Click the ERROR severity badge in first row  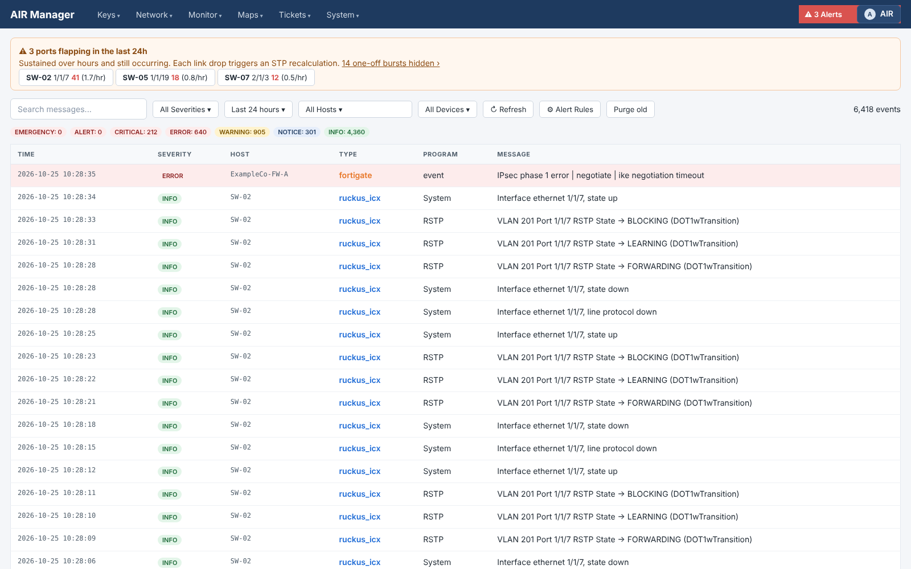(173, 176)
